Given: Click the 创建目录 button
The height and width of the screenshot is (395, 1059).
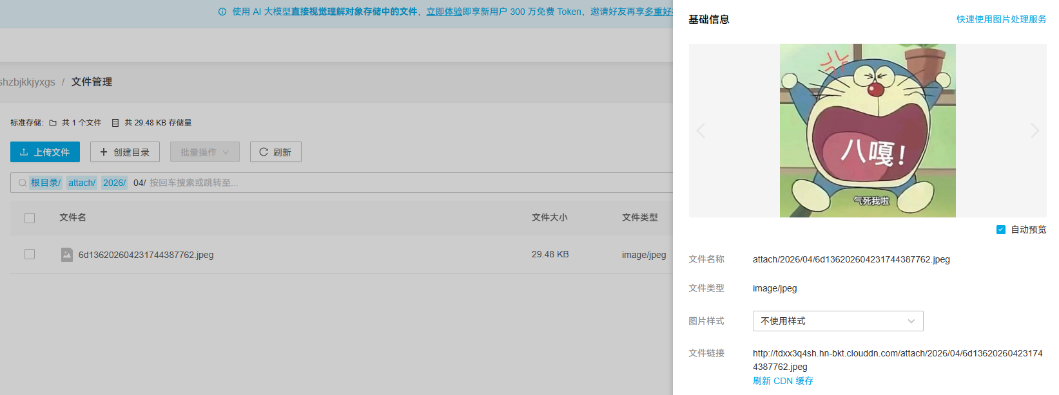Looking at the screenshot, I should [x=125, y=152].
